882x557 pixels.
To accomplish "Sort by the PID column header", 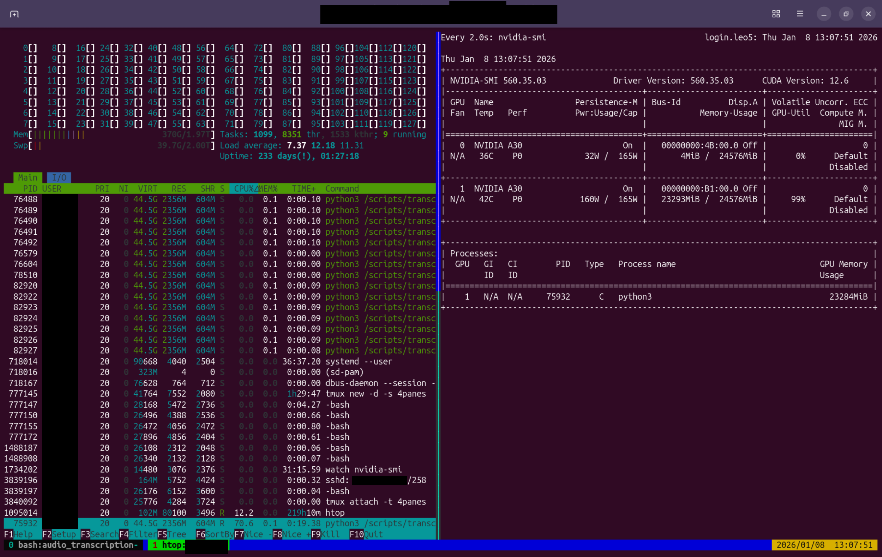I will tap(30, 189).
